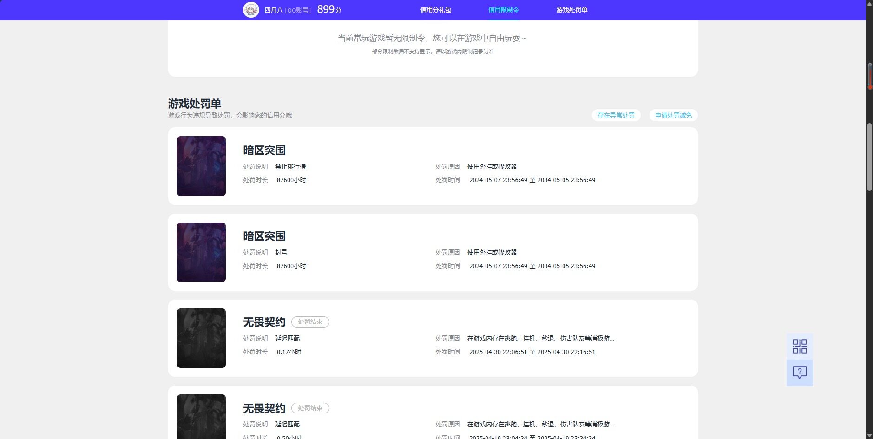Screen dimensions: 873x439
Task: Click 处罚结束 badge on the last 无畏契约 card
Action: point(310,408)
